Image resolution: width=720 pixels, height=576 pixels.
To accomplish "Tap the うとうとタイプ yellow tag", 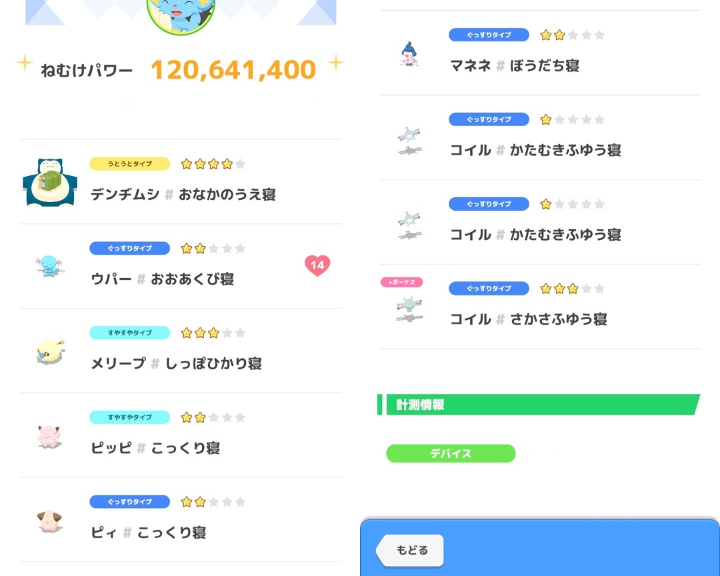I will [x=129, y=164].
